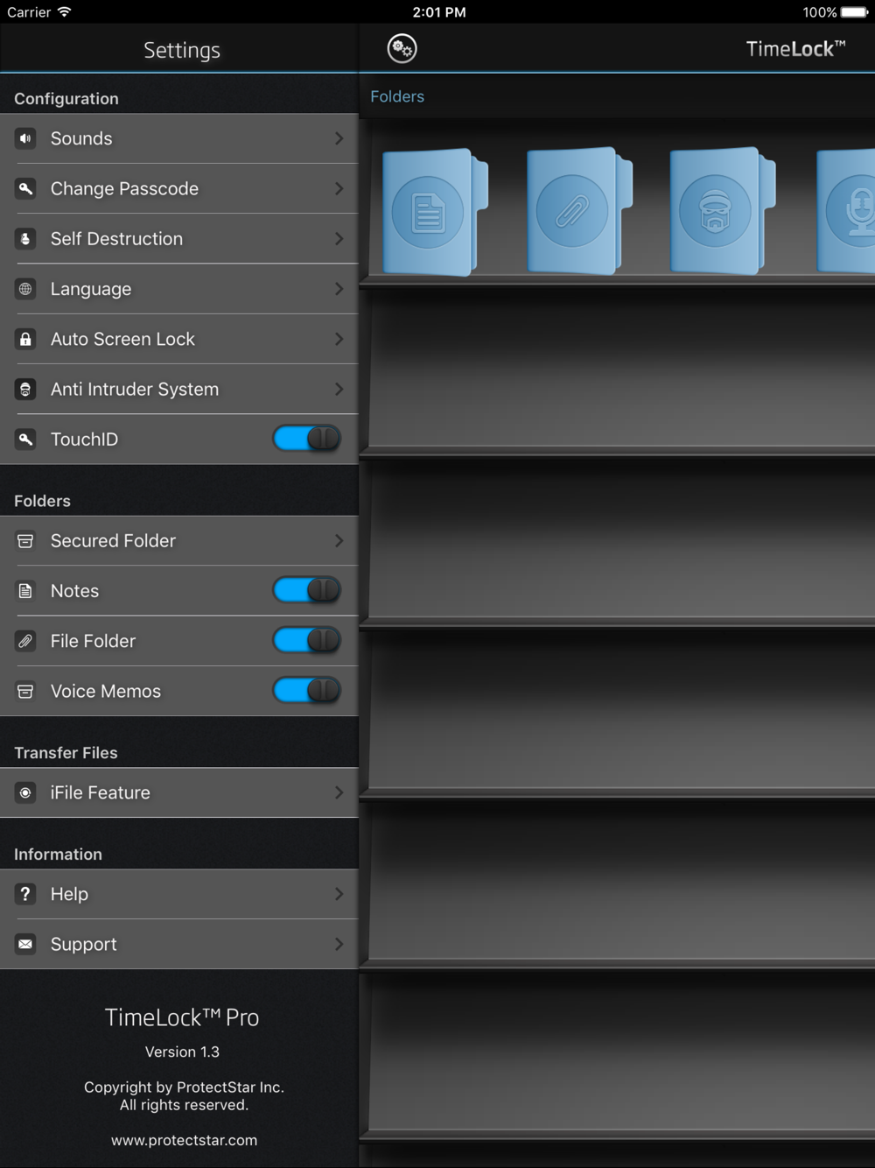Click the Anti Intruder System icon
Screen dimensions: 875x1168
(25, 389)
